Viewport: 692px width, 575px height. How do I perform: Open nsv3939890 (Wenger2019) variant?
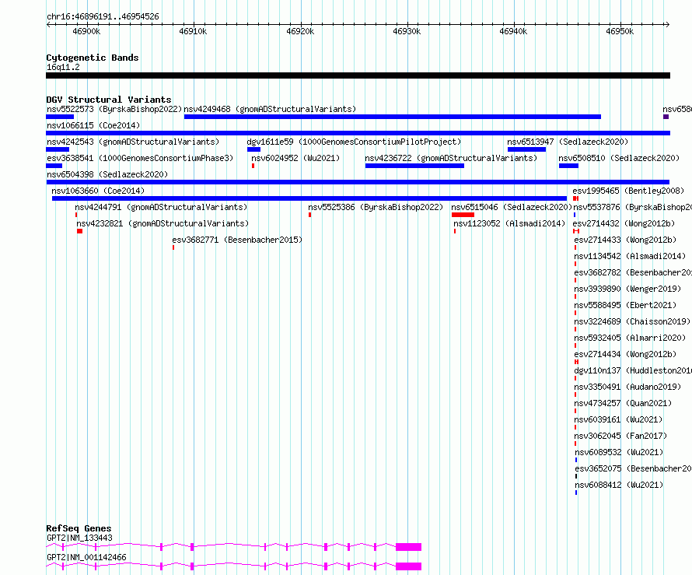point(627,289)
